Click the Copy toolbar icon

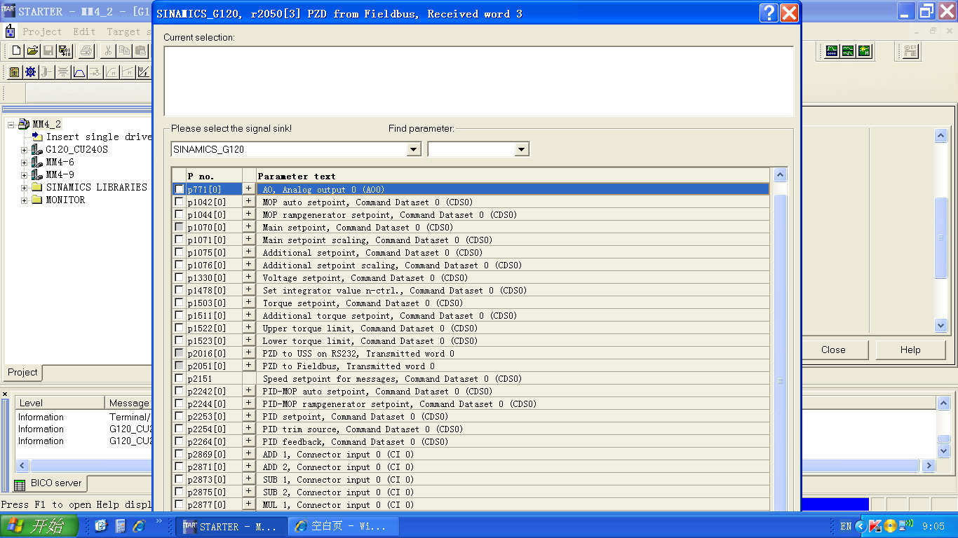(124, 50)
